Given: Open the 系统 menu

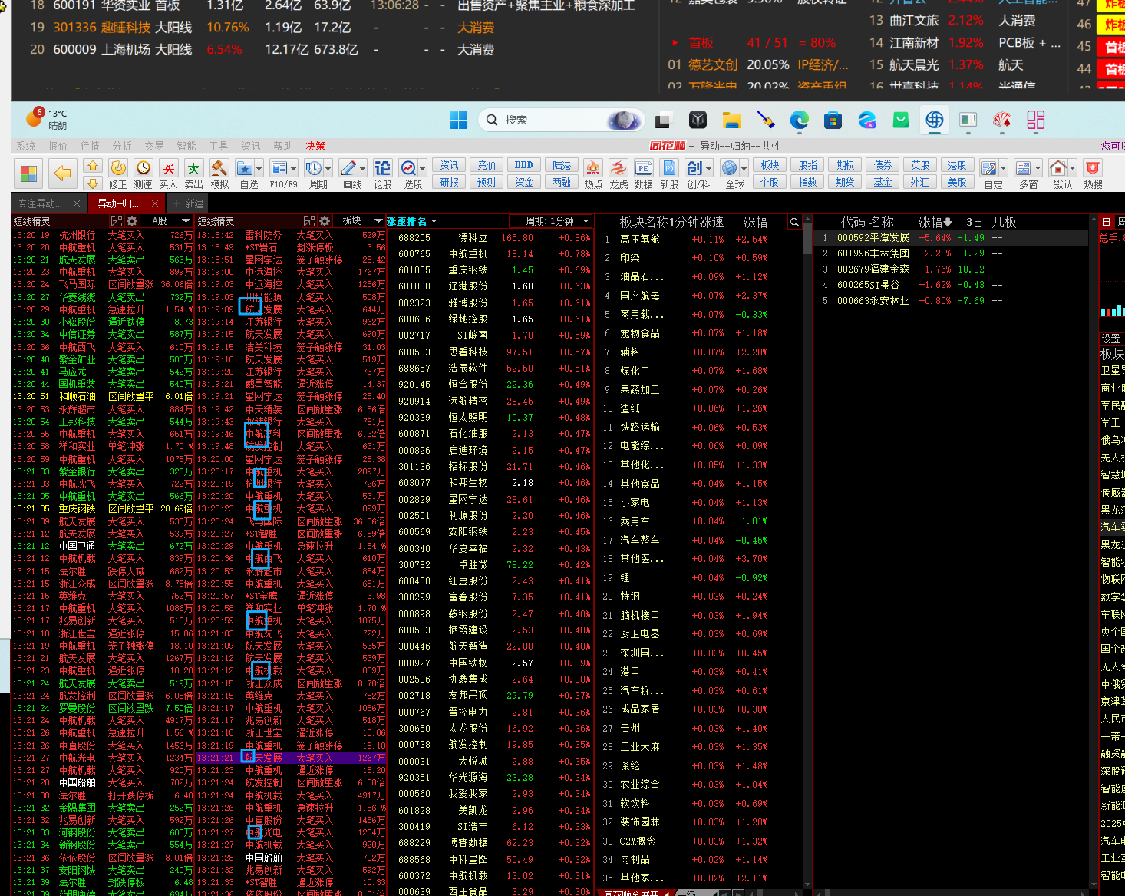Looking at the screenshot, I should coord(25,146).
